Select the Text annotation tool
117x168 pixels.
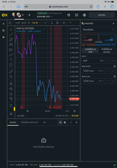11,60
